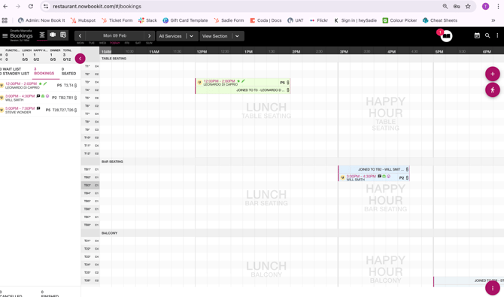Go to the next day arrow
This screenshot has width=504, height=297.
[x=149, y=36]
